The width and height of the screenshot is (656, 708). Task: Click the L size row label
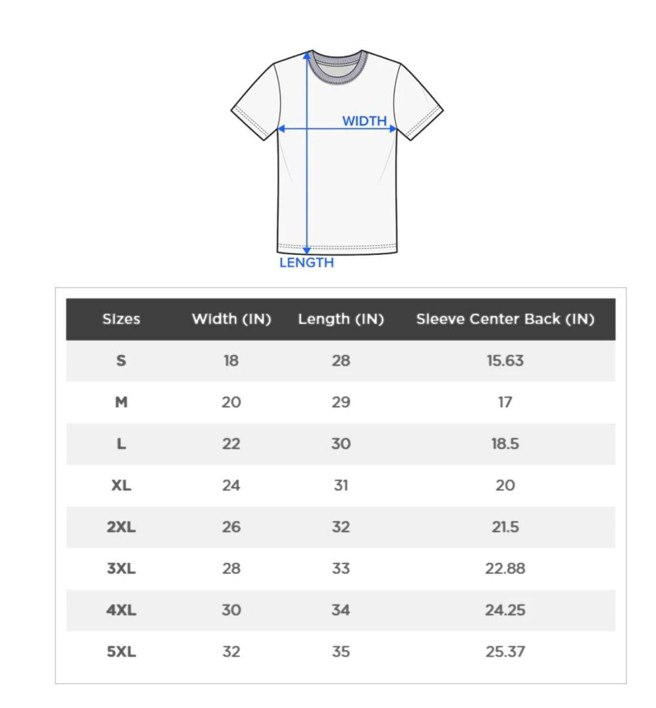(121, 444)
